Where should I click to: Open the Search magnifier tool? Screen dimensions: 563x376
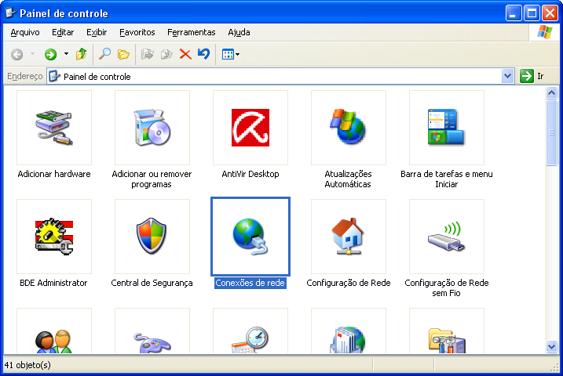point(104,54)
